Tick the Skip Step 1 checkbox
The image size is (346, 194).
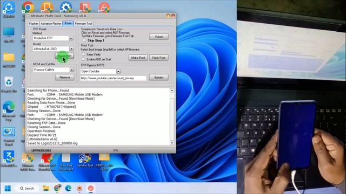(84, 40)
